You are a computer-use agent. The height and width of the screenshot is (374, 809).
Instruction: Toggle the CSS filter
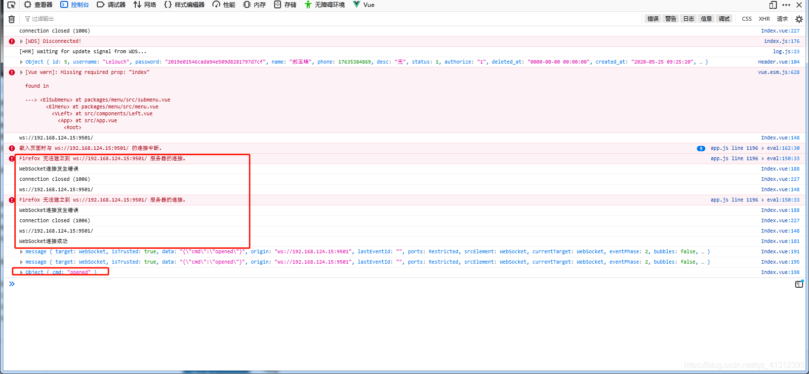pos(747,19)
